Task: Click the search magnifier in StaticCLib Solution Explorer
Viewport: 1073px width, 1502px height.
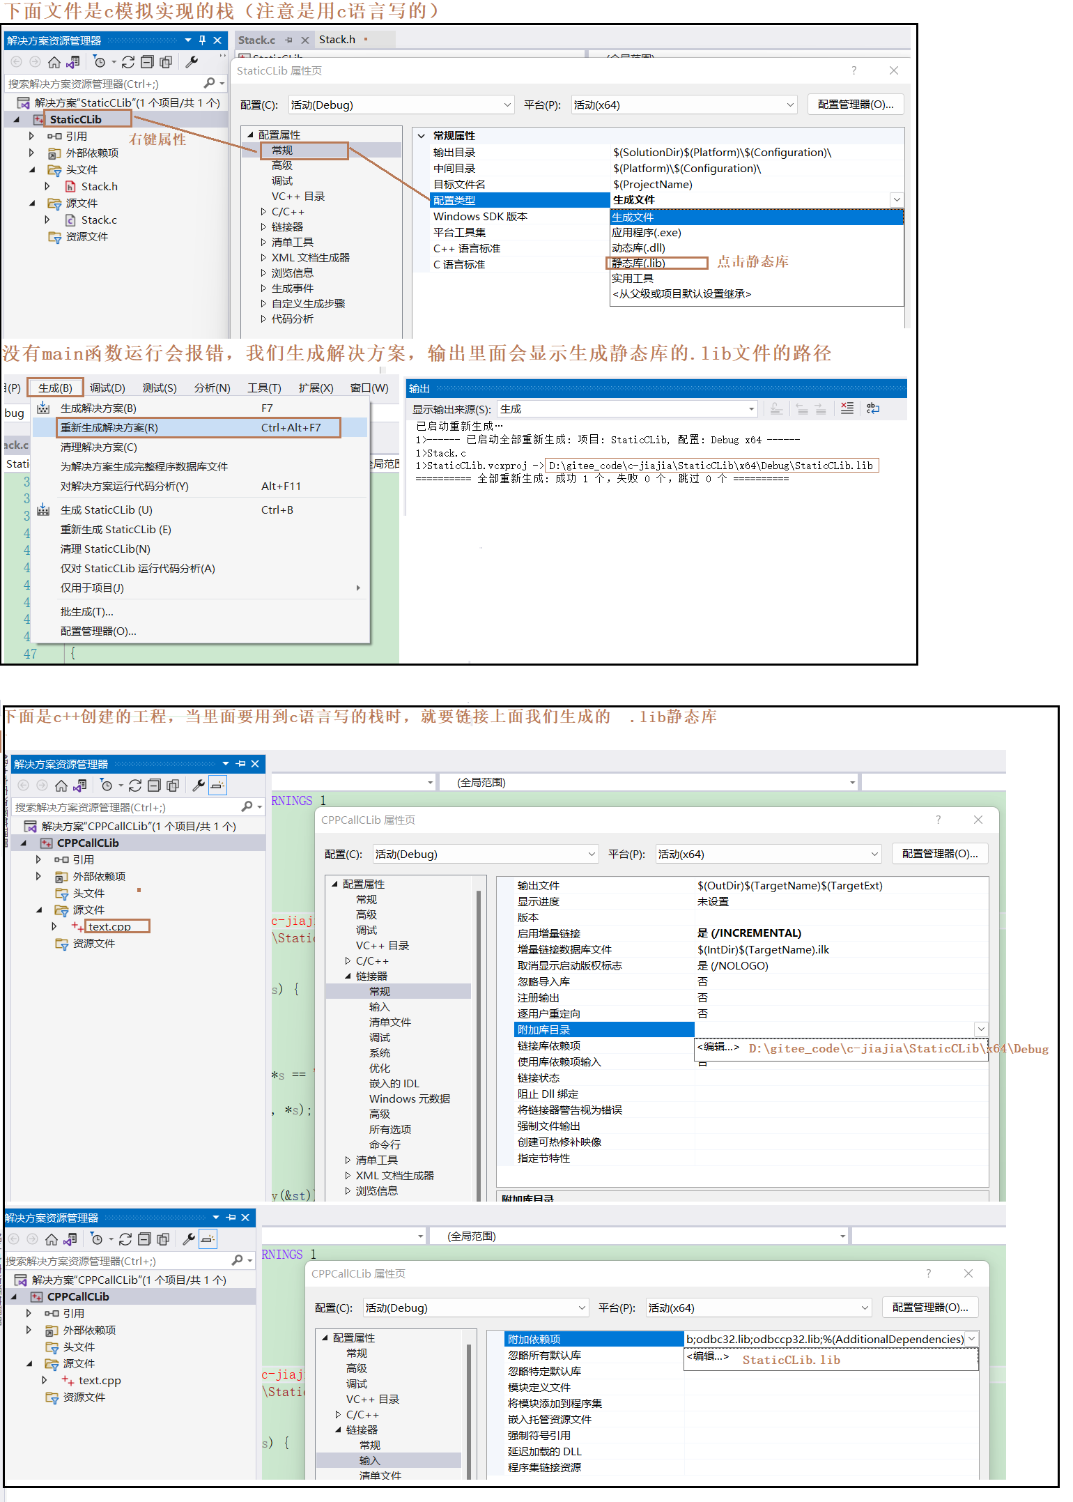Action: pos(209,83)
